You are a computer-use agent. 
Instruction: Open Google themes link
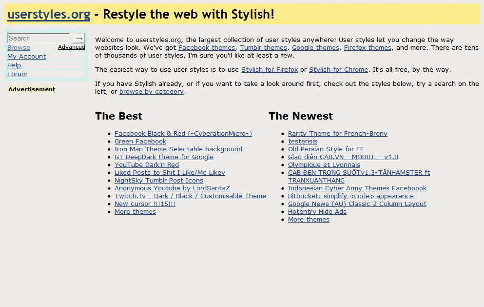click(x=315, y=48)
